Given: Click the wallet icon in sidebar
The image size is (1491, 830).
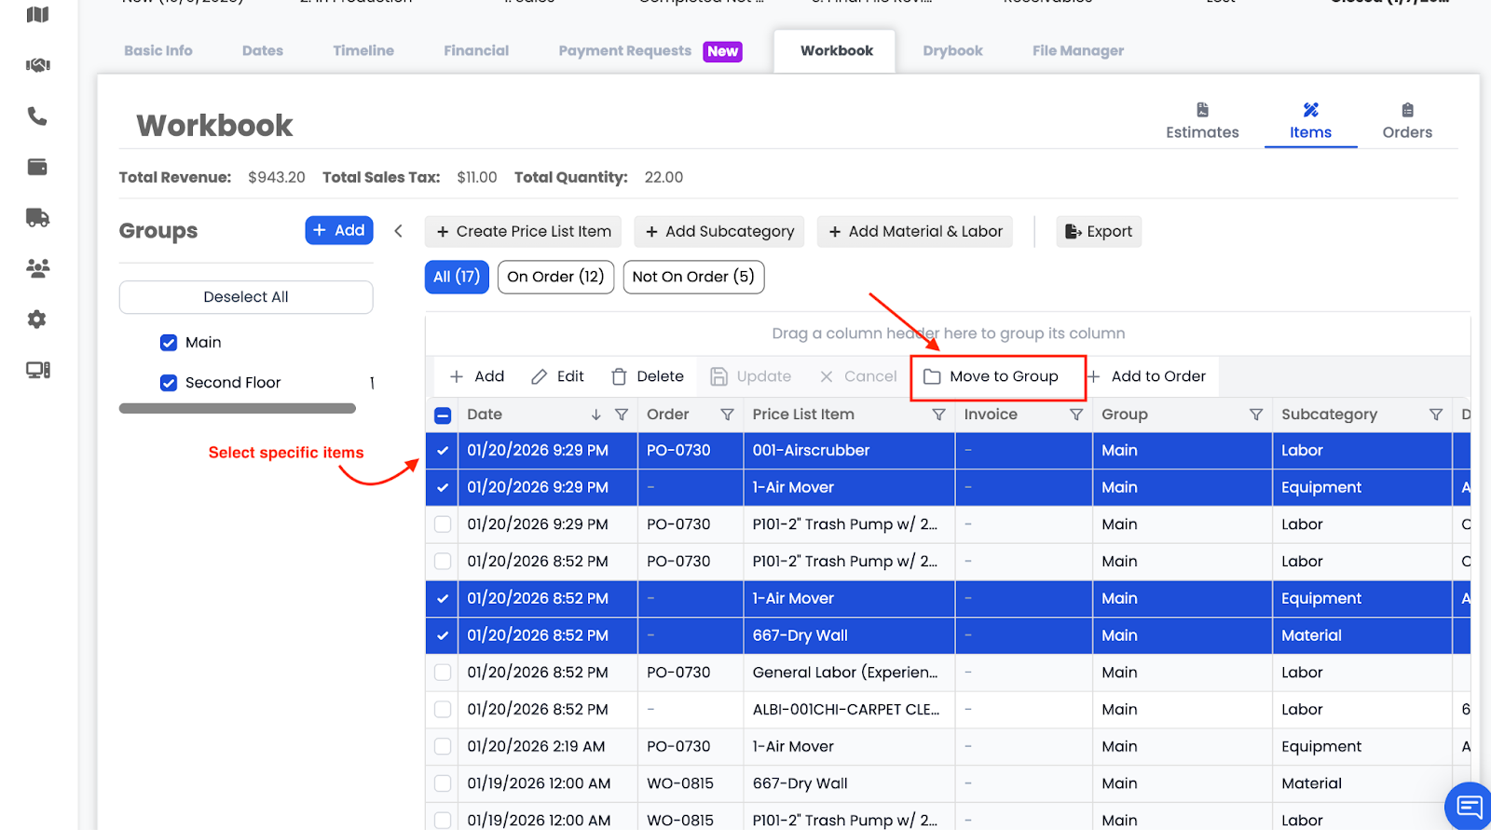Looking at the screenshot, I should 37,167.
